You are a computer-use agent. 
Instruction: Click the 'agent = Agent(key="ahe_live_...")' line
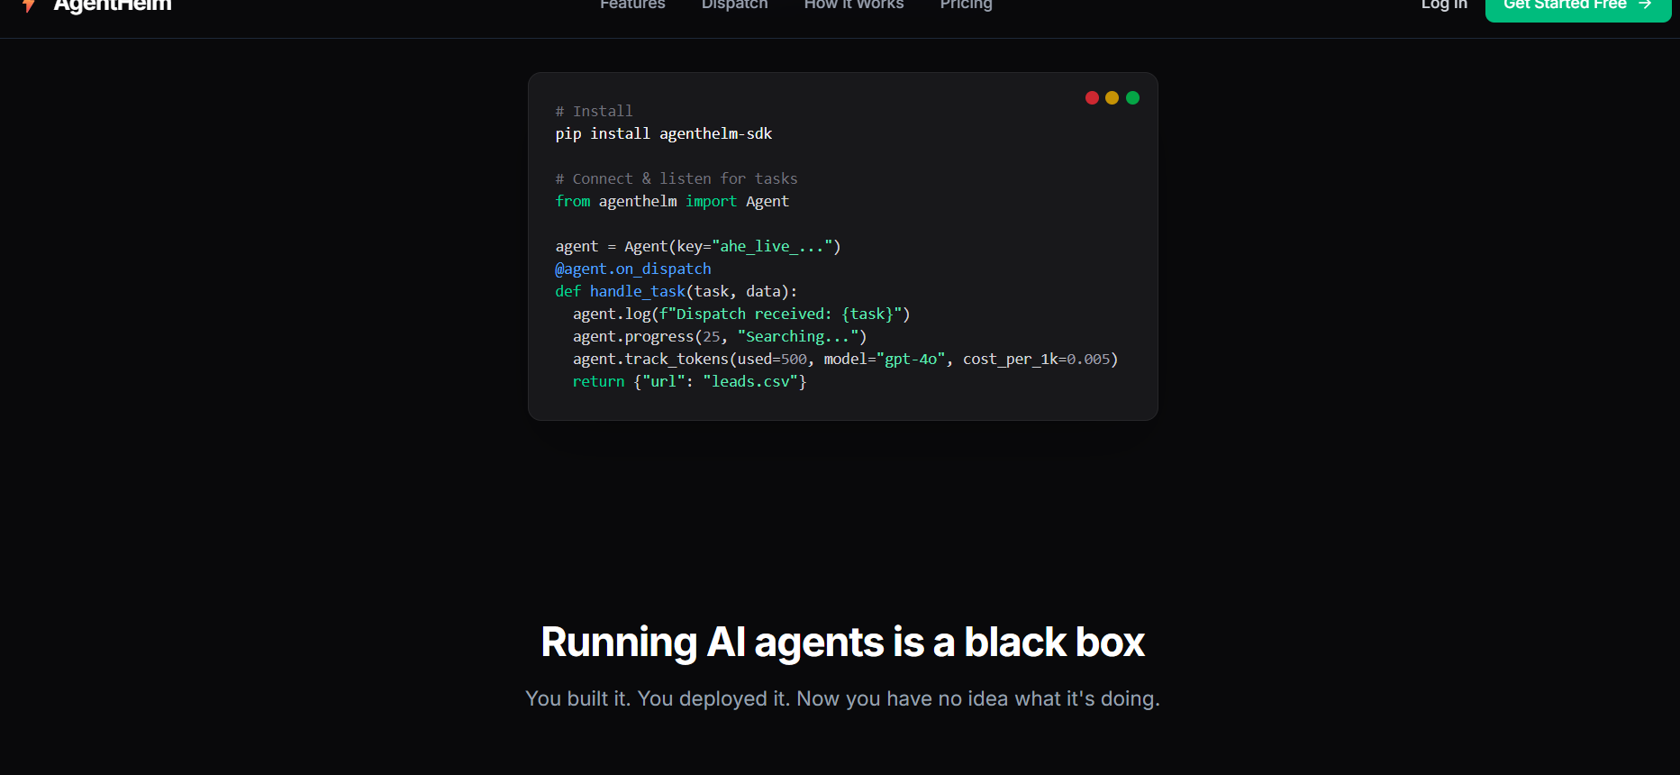(x=698, y=246)
